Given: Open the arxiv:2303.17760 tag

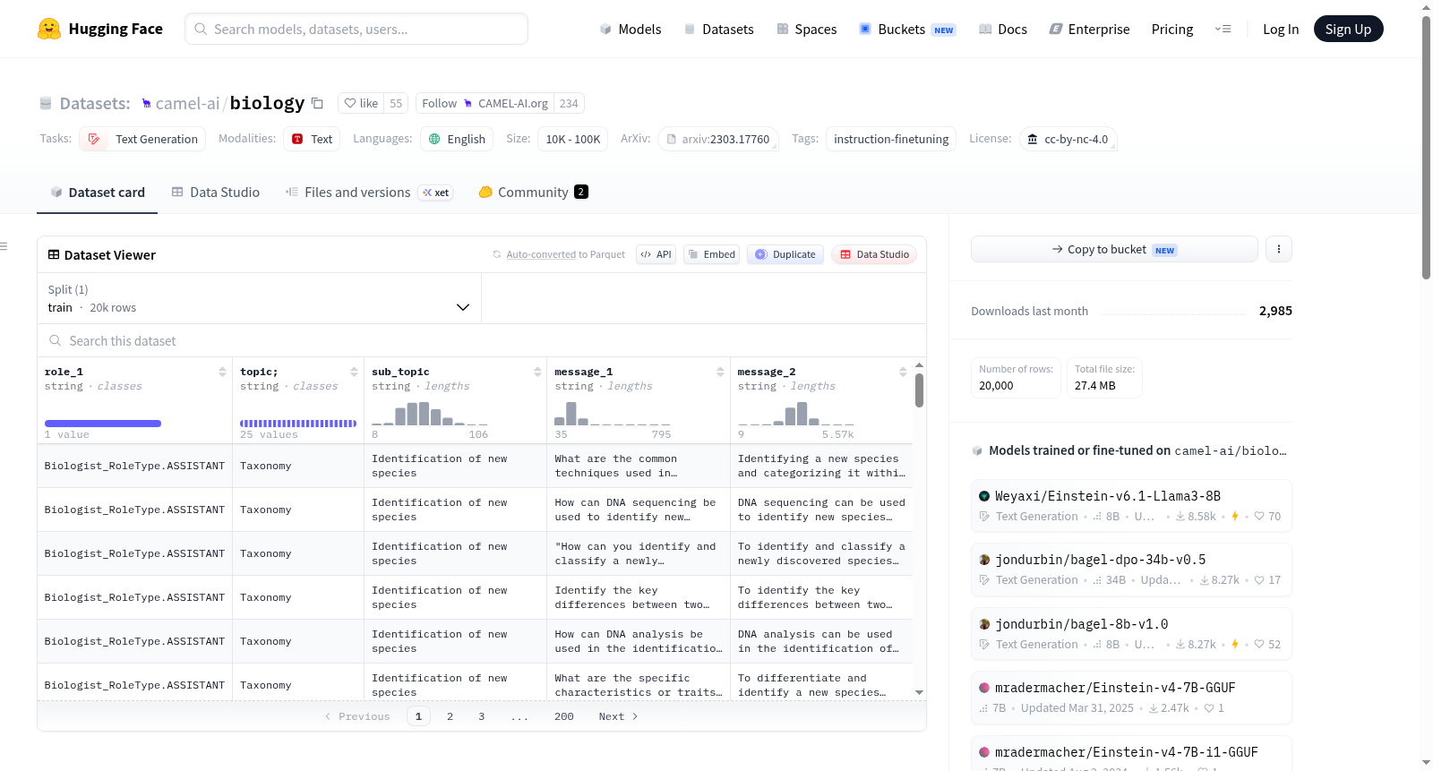Looking at the screenshot, I should 718,139.
